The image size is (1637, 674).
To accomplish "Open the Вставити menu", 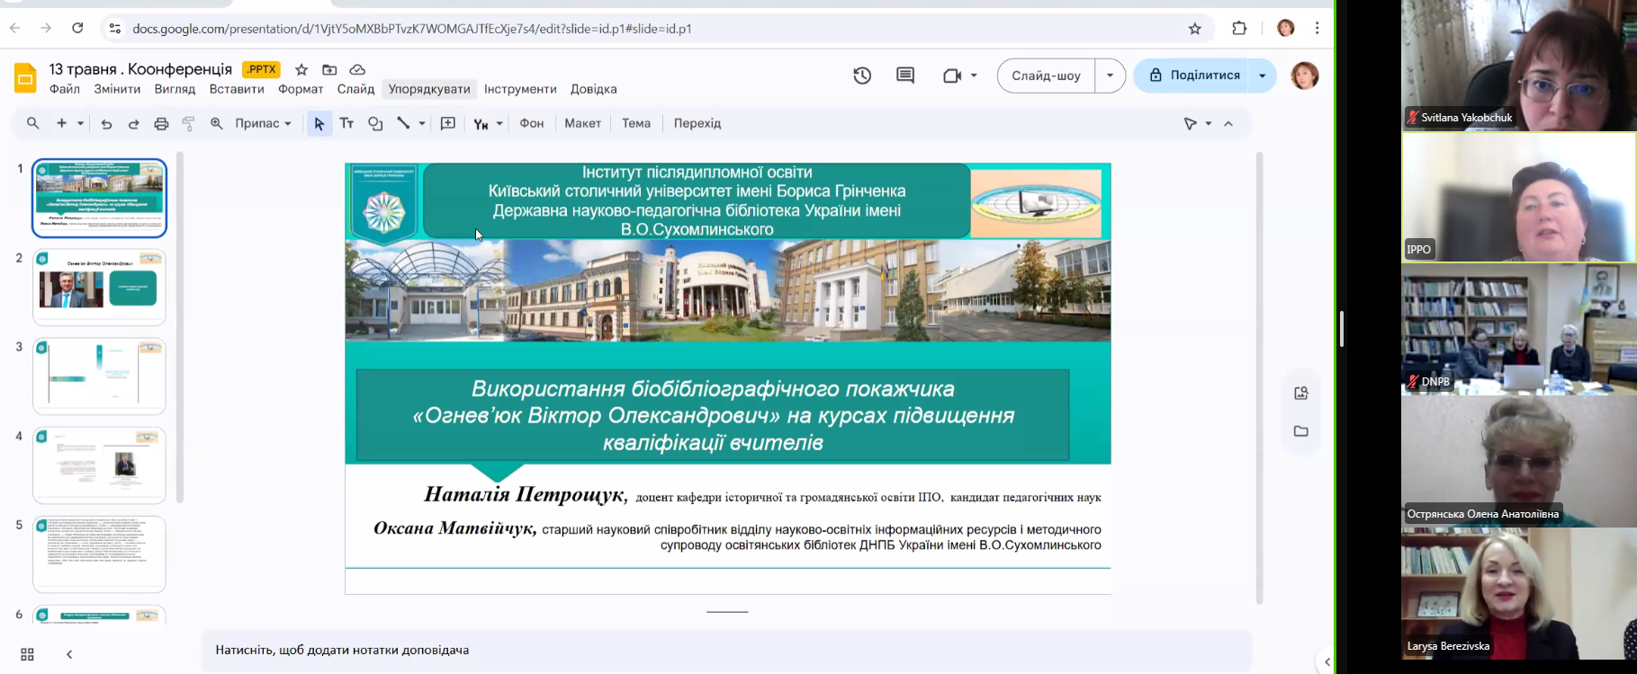I will click(237, 89).
